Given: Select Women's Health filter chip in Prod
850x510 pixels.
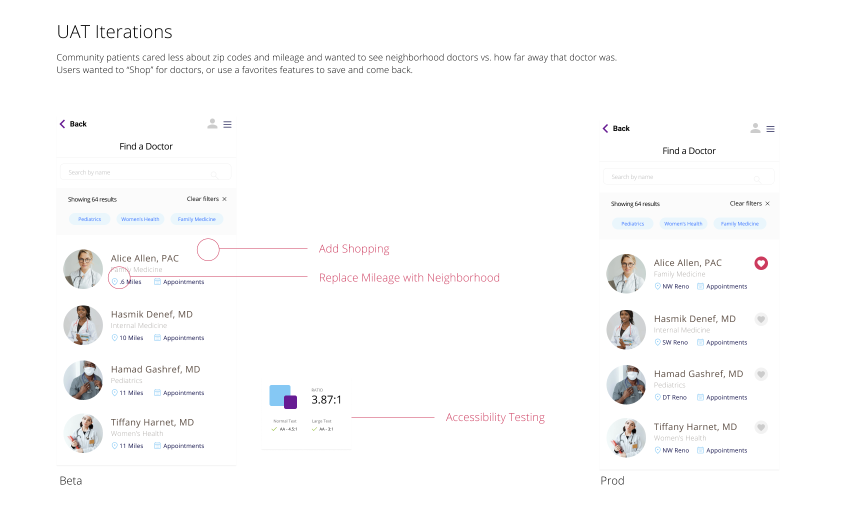Looking at the screenshot, I should coord(683,223).
